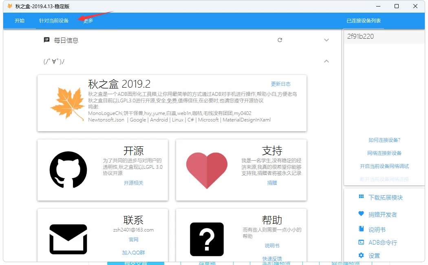Open the 开始 tab
Image resolution: width=428 pixels, height=265 pixels.
20,21
